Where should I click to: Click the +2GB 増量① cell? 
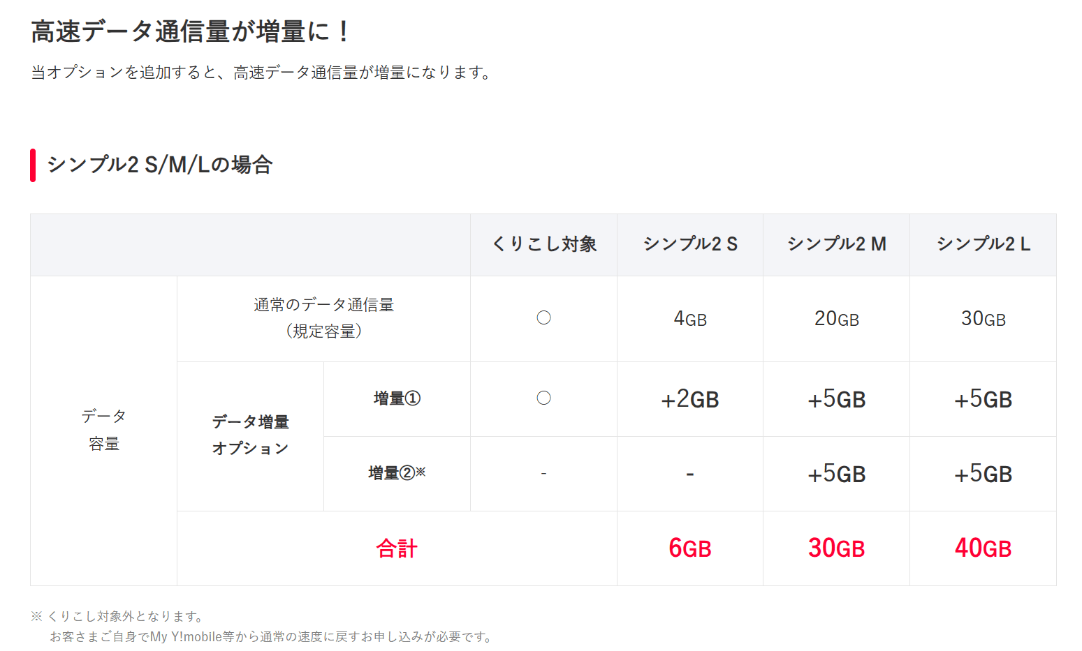[690, 399]
